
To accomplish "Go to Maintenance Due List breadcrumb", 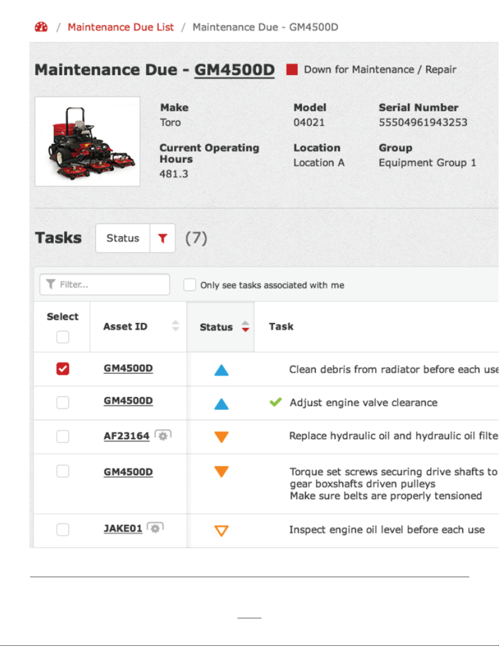I will point(121,27).
